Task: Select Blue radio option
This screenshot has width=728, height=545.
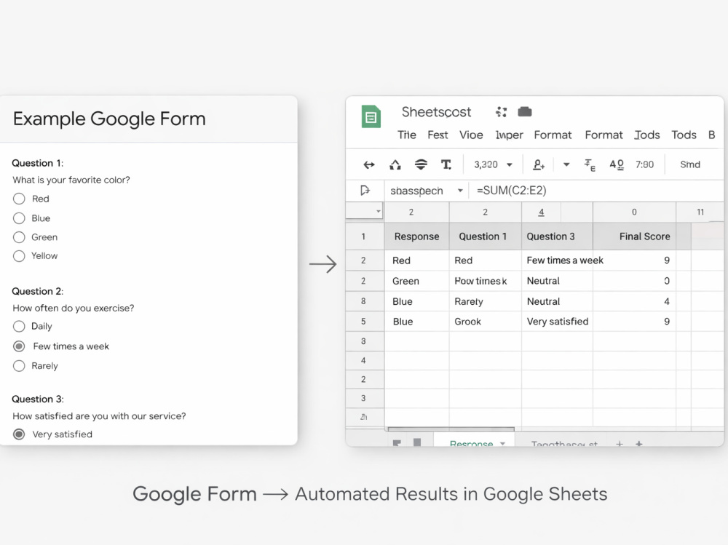Action: 19,218
